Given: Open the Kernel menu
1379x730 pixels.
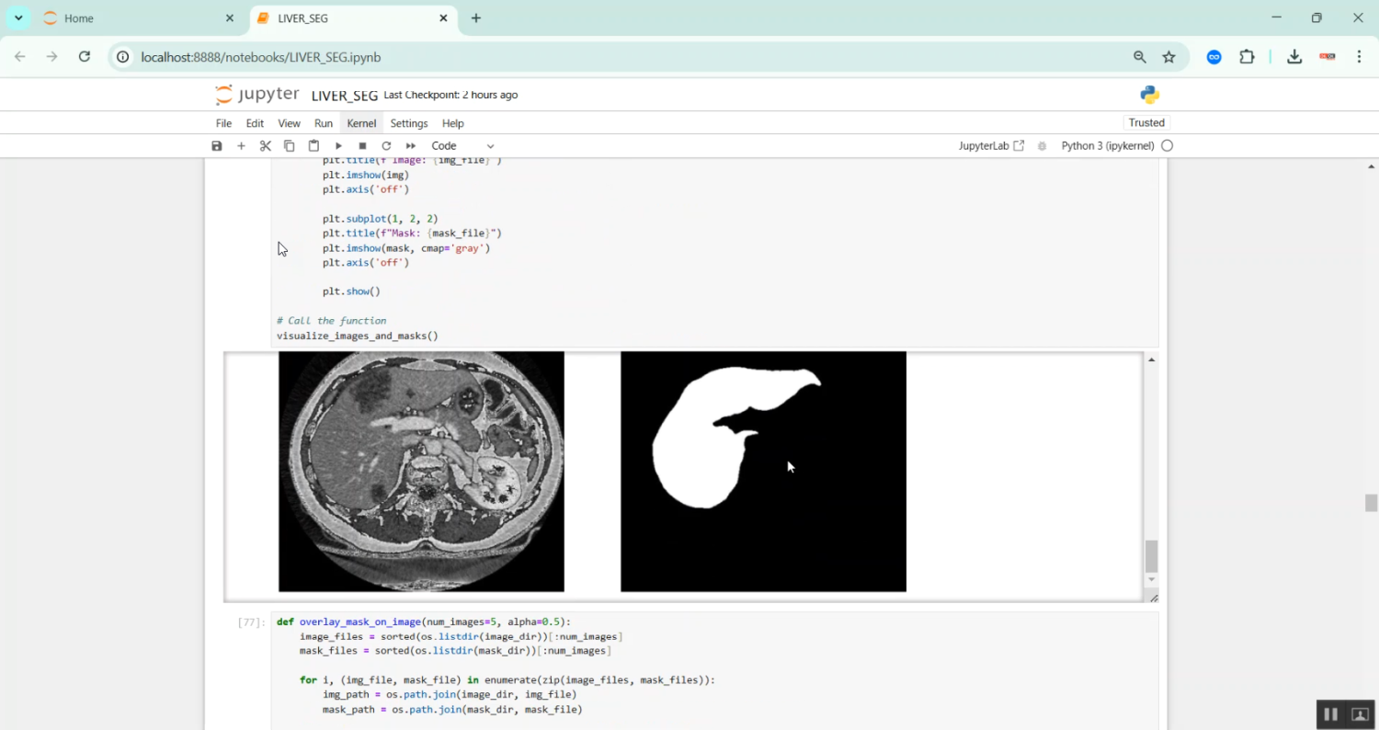Looking at the screenshot, I should [x=360, y=122].
